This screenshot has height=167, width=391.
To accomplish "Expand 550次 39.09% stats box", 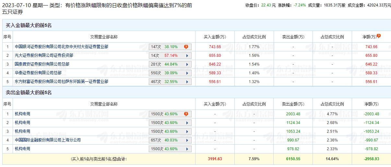I will (x=170, y=73).
